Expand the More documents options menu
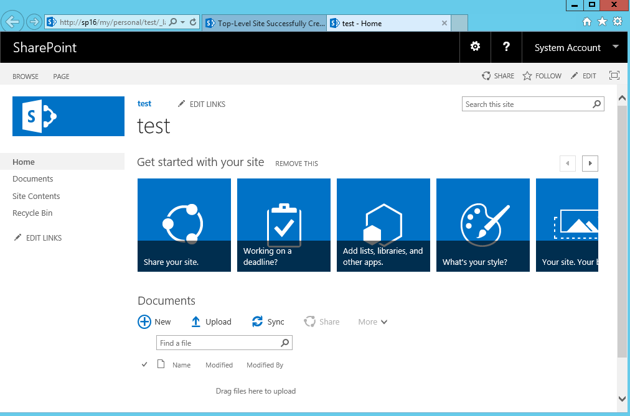Viewport: 630px width, 416px height. 372,321
